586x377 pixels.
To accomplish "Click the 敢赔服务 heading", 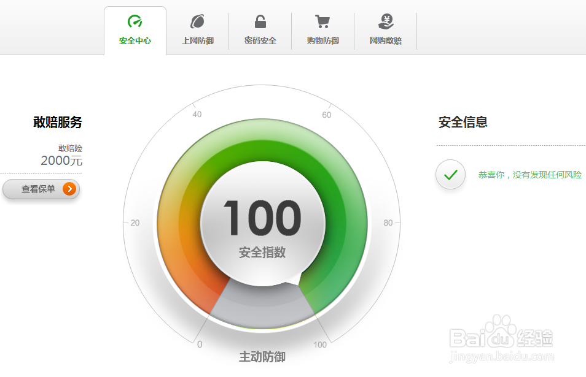I will coord(58,123).
